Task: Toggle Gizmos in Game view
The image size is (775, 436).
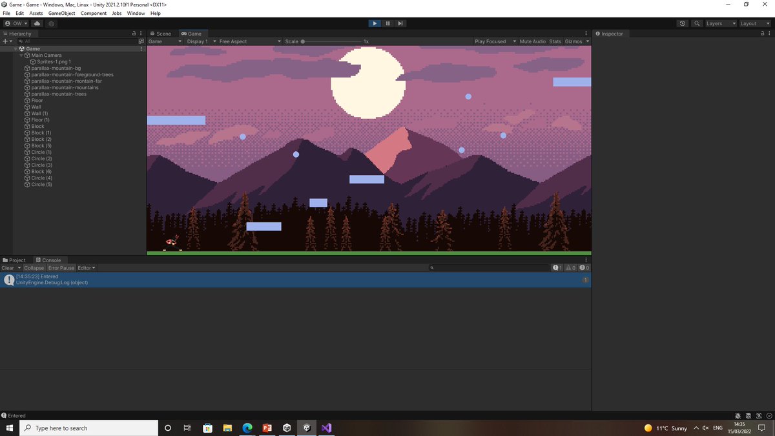Action: pos(573,41)
